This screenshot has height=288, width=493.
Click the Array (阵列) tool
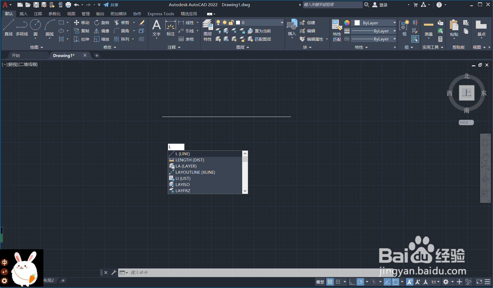point(122,39)
